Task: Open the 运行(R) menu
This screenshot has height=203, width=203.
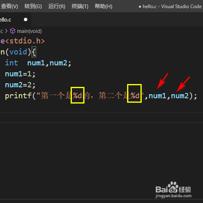Action: (x=57, y=6)
